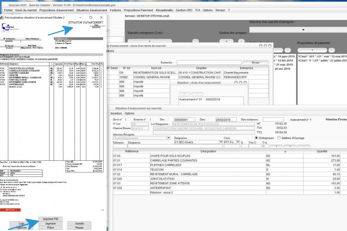Expand the Sélection Entreprise dropdown

coord(168,138)
